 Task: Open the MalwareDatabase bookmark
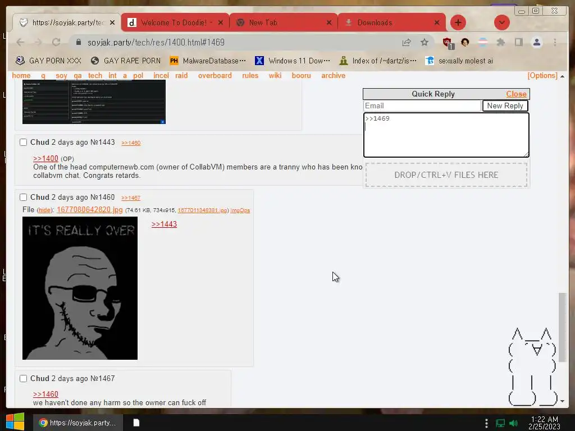point(208,61)
